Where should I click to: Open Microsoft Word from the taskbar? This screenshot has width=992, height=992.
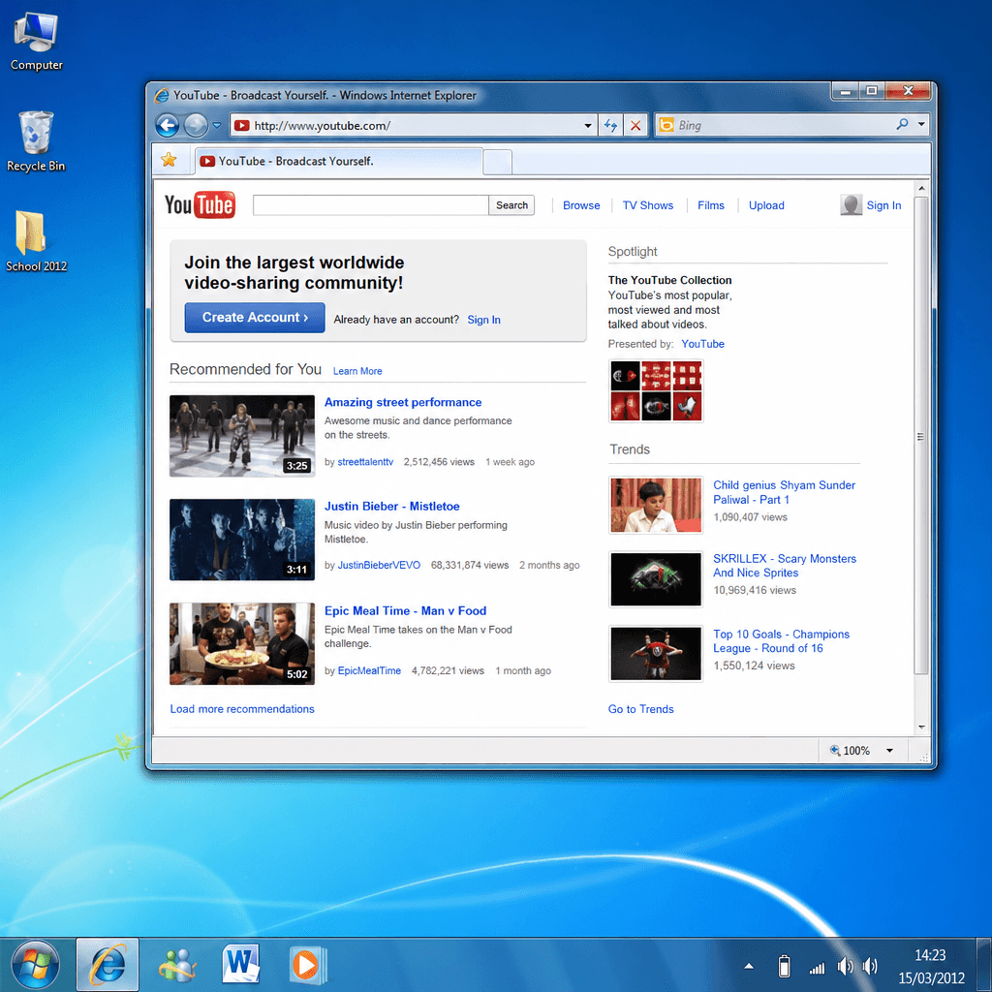click(x=241, y=964)
